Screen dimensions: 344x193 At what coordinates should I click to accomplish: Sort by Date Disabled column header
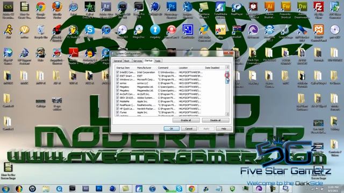[214, 68]
